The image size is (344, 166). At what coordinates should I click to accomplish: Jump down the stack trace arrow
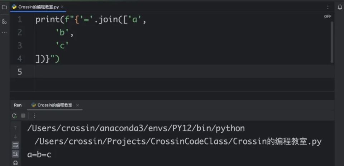pyautogui.click(x=15, y=137)
